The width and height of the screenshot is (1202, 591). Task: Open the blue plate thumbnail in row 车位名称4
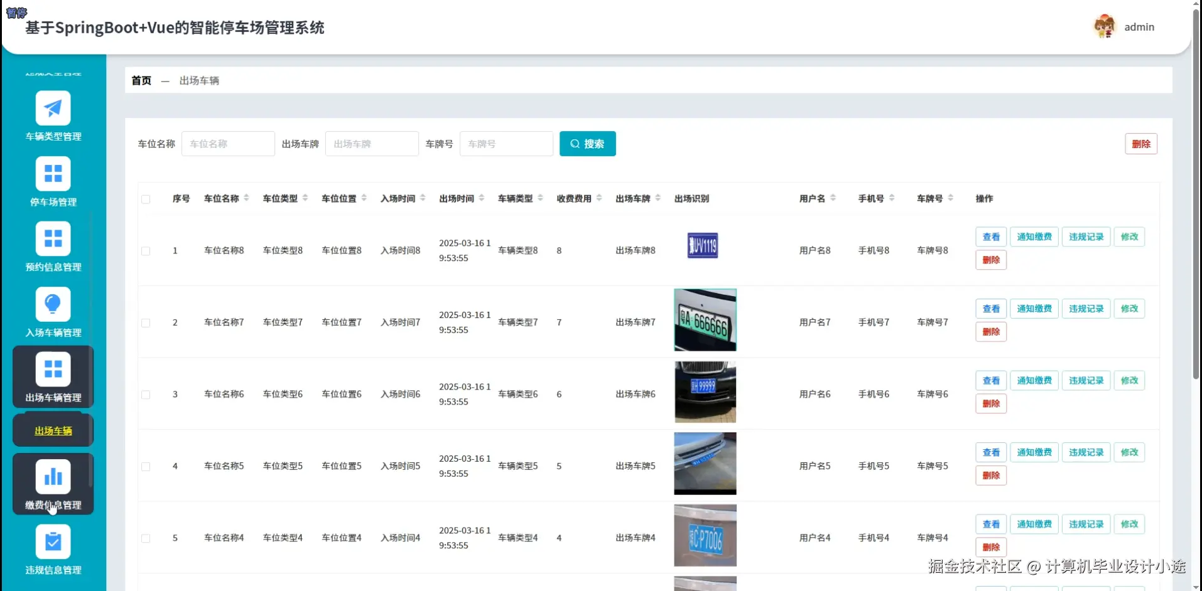pyautogui.click(x=705, y=535)
